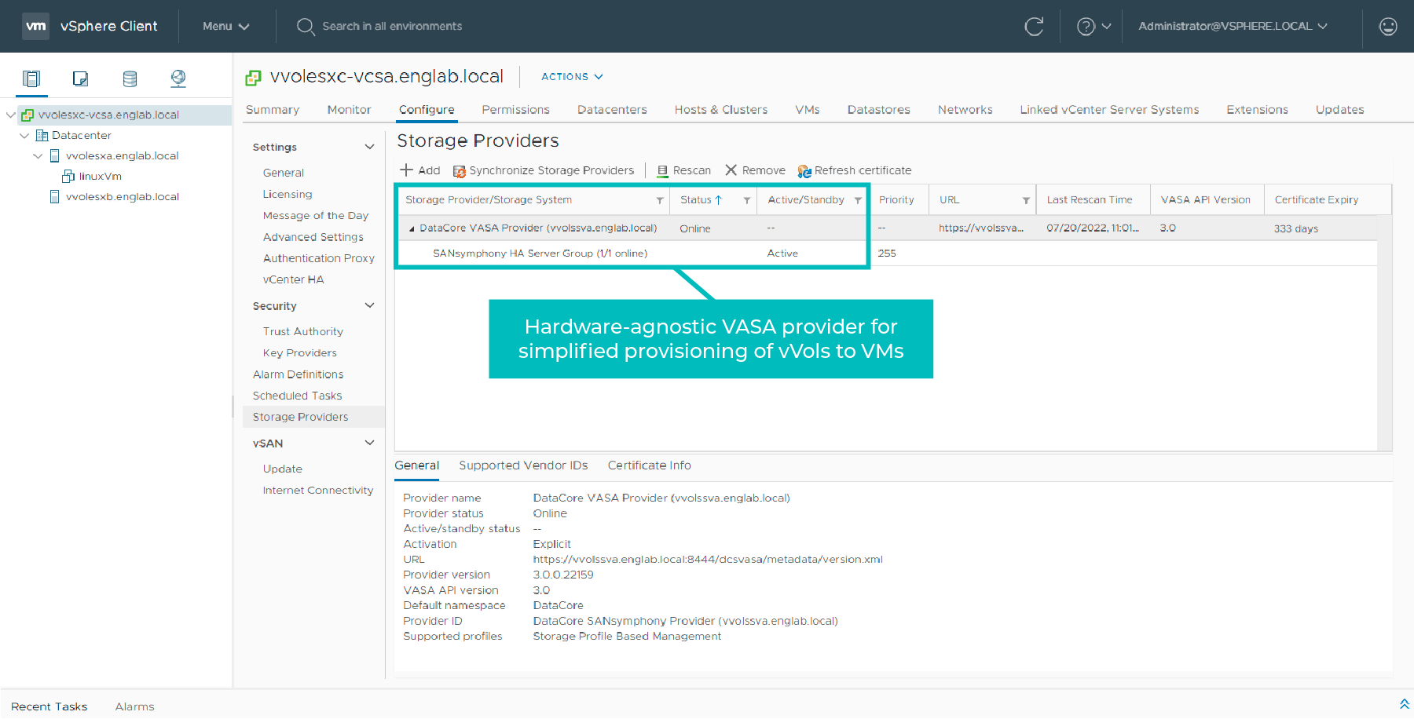
Task: Collapse the Datacenter tree node
Action: coord(24,136)
